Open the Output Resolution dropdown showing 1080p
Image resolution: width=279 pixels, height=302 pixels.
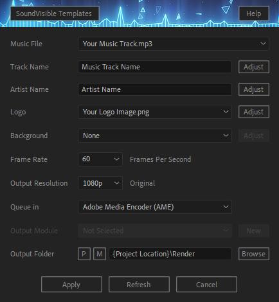click(100, 183)
